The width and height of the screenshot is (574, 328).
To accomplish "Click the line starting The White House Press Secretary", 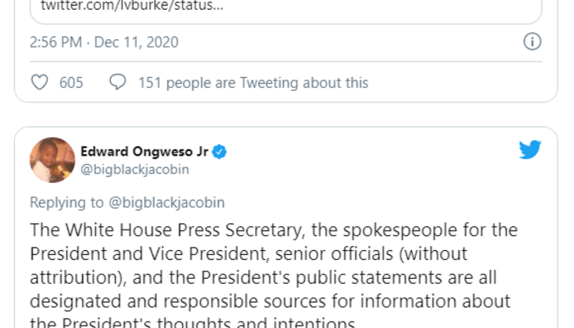I will (274, 230).
